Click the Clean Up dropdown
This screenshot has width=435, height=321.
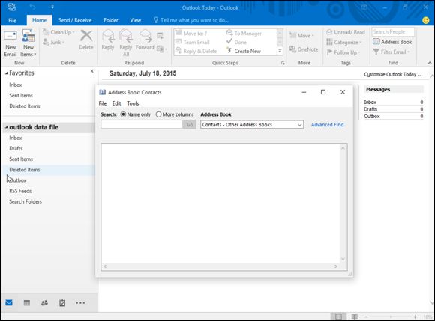click(x=58, y=32)
